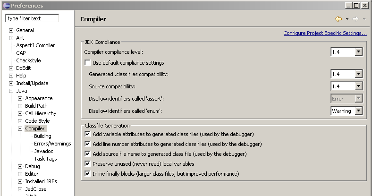Expand the Code Style node
Image resolution: width=372 pixels, height=196 pixels.
coord(20,121)
